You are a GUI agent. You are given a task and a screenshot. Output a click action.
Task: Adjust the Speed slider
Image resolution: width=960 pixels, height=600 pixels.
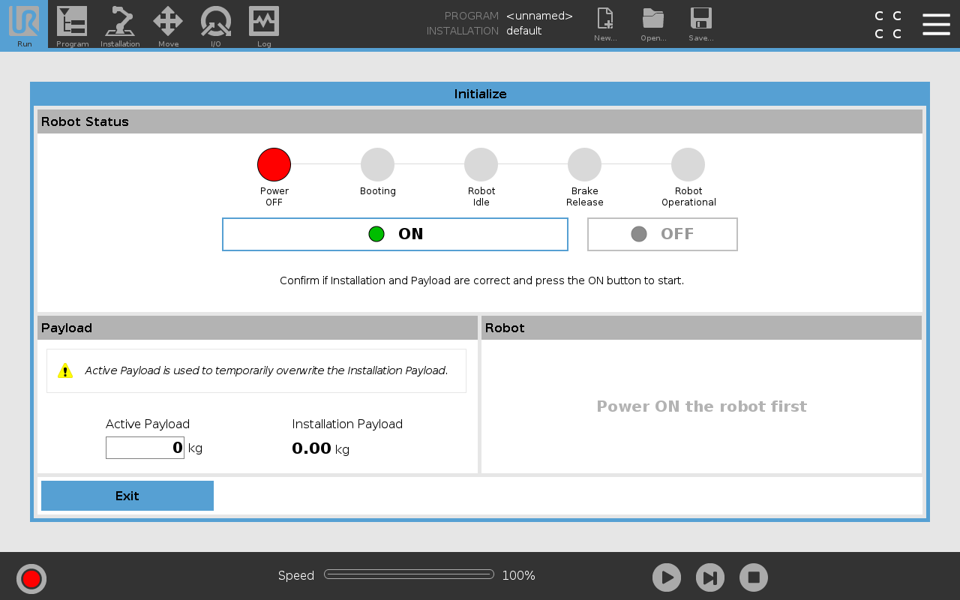[x=409, y=574]
